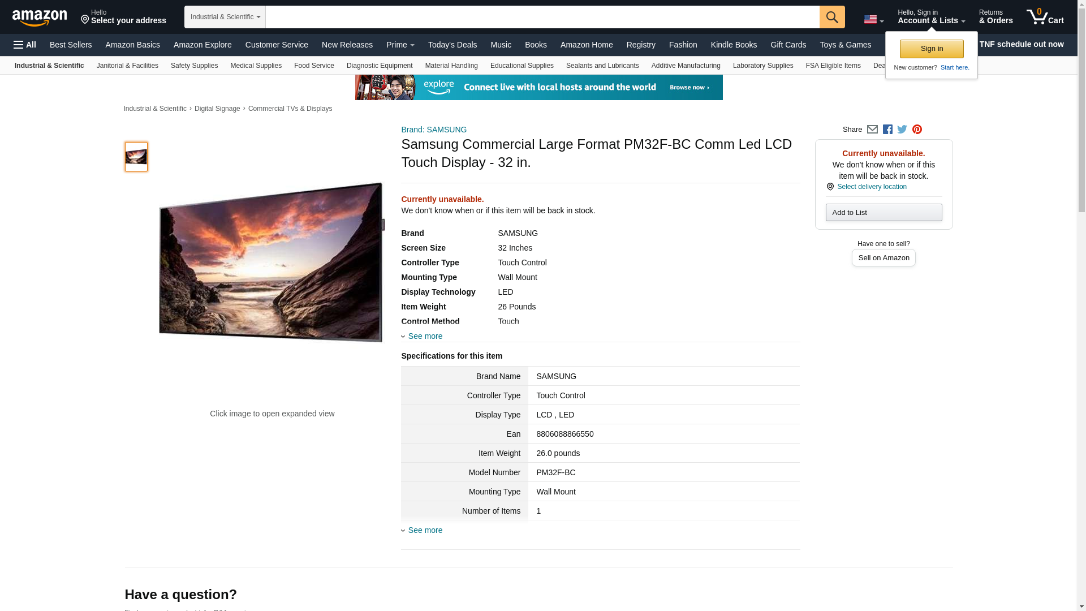Focus the Amazon search input field
1086x611 pixels.
[542, 17]
